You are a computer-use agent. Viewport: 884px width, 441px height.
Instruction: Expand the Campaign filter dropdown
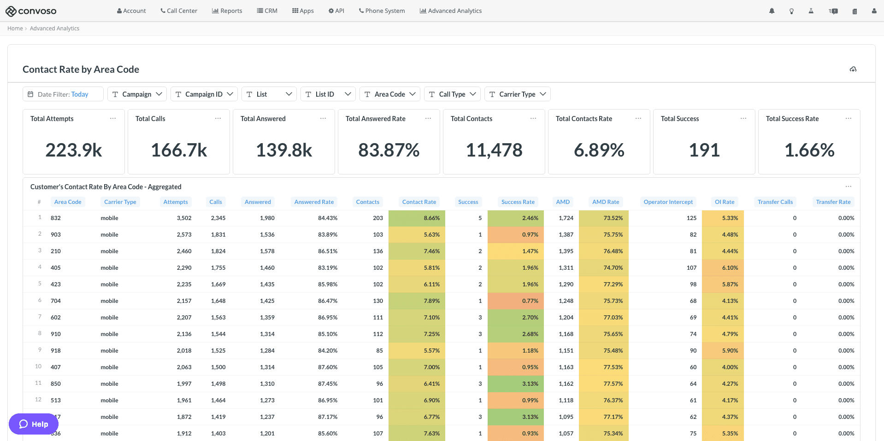click(137, 94)
